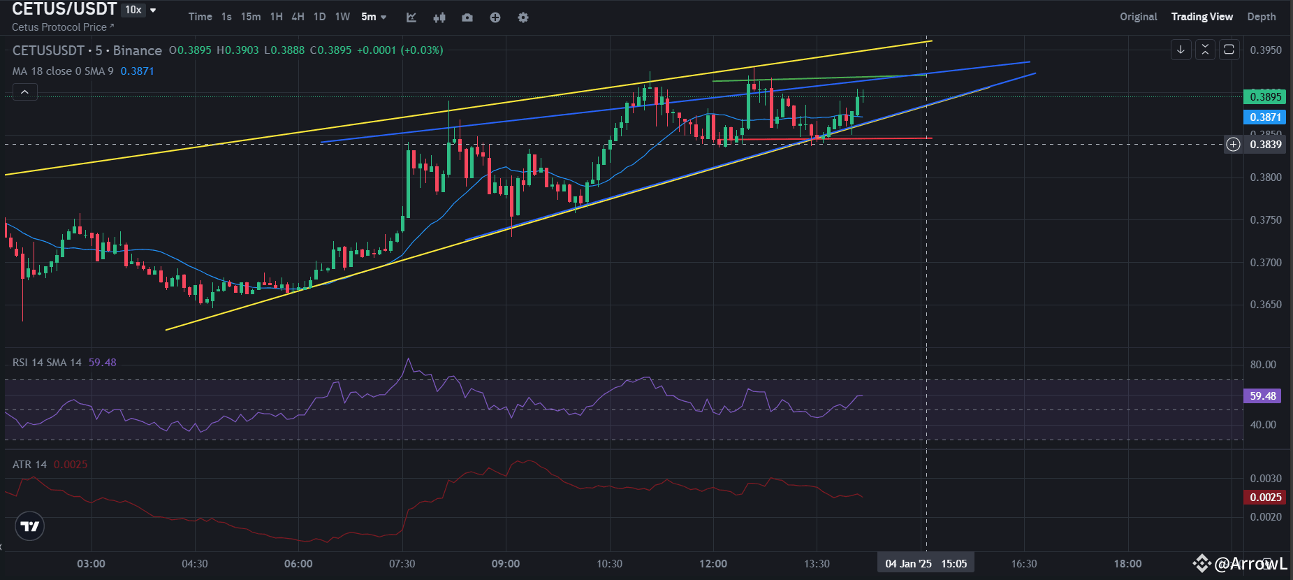
Task: Click the 40.00 RSI axis label
Action: click(1263, 425)
